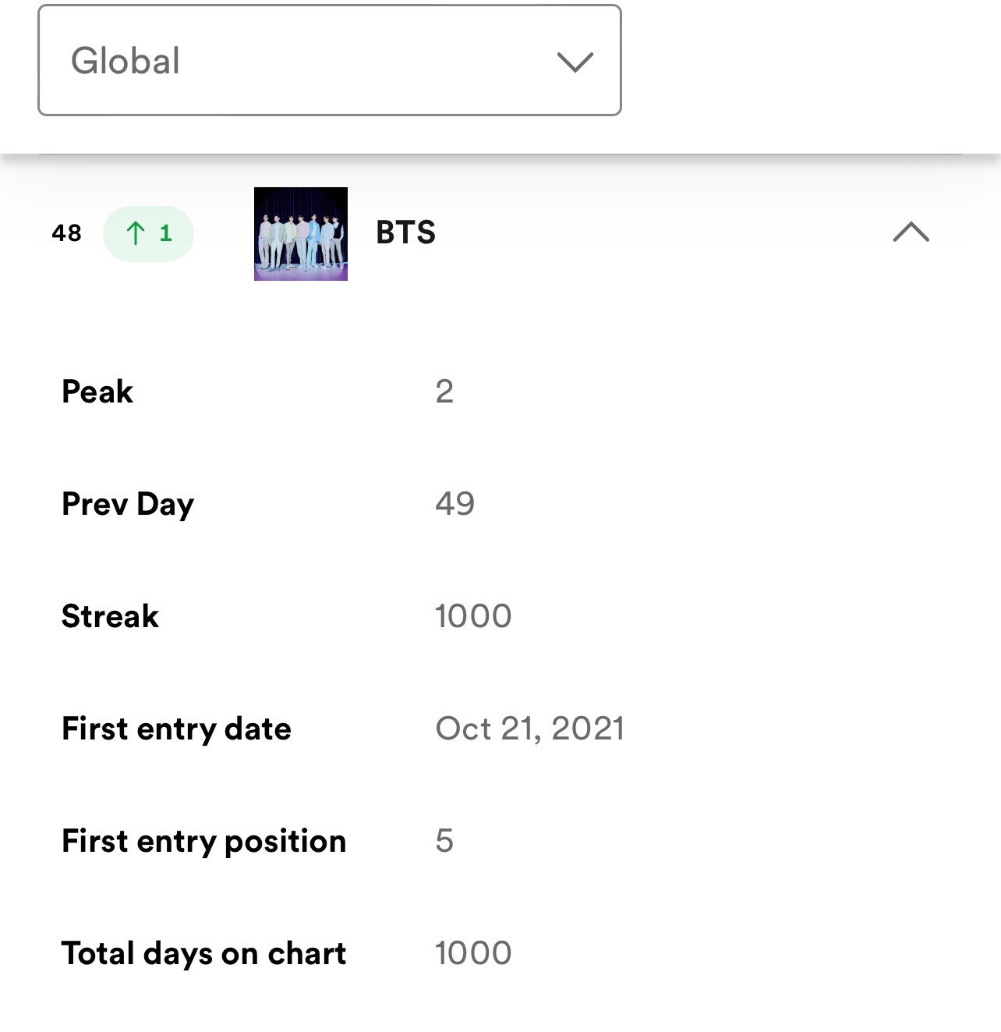The width and height of the screenshot is (1001, 1032).
Task: Select the rank number 48
Action: click(66, 232)
